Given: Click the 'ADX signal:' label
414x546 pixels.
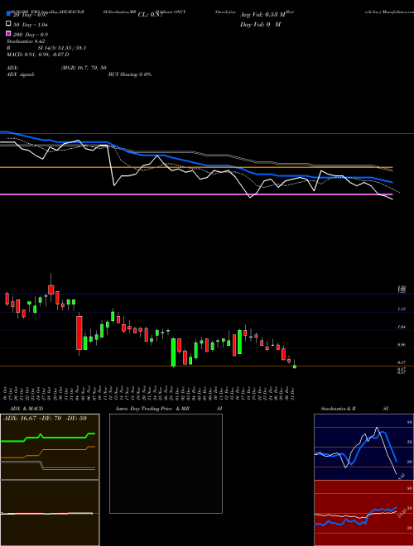Looking at the screenshot, I should point(21,74).
